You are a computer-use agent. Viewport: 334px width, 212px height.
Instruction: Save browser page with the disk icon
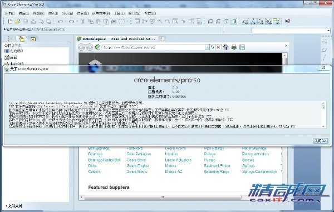click(x=242, y=47)
